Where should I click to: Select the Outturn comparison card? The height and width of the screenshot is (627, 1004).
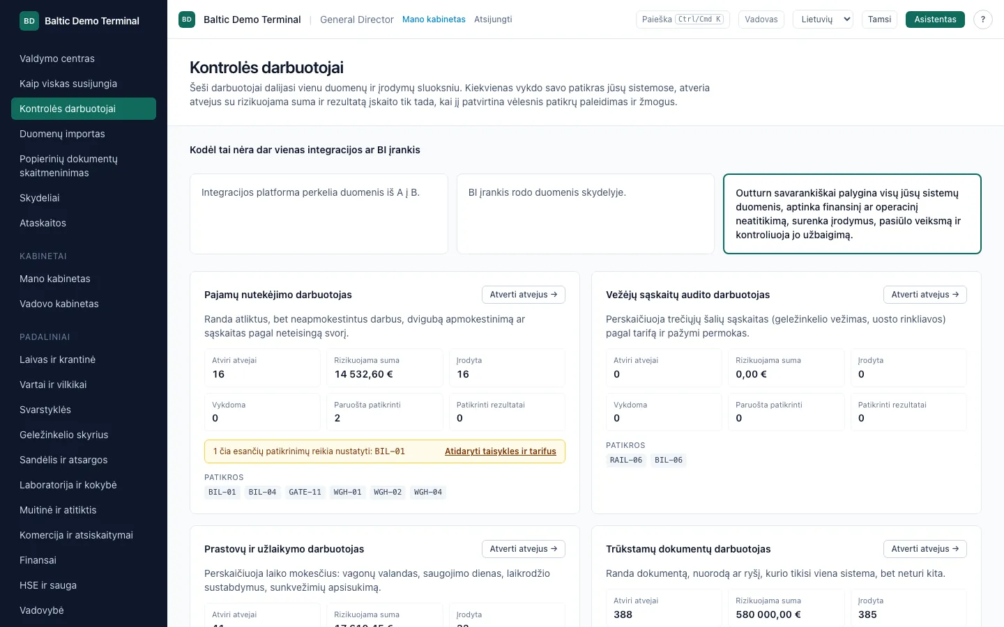pos(852,214)
